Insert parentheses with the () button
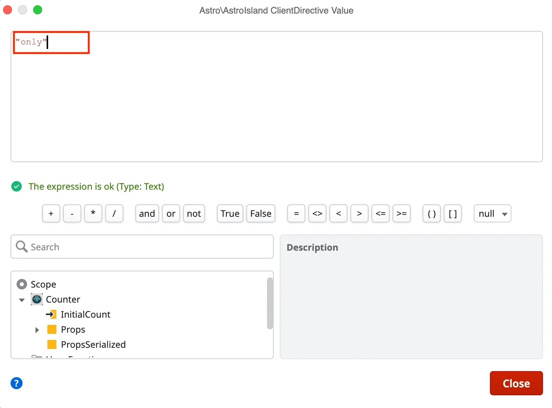Viewport: 552px width, 408px height. (x=431, y=213)
